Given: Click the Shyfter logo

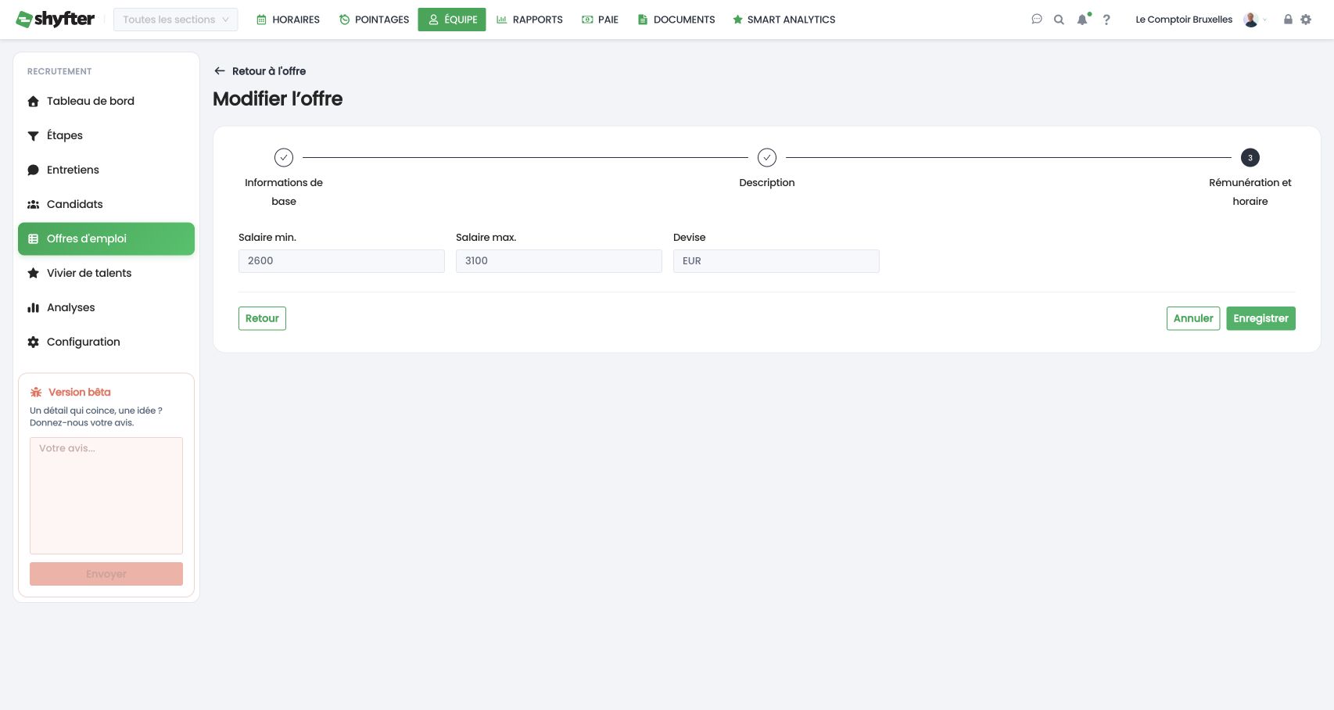Looking at the screenshot, I should [x=56, y=20].
